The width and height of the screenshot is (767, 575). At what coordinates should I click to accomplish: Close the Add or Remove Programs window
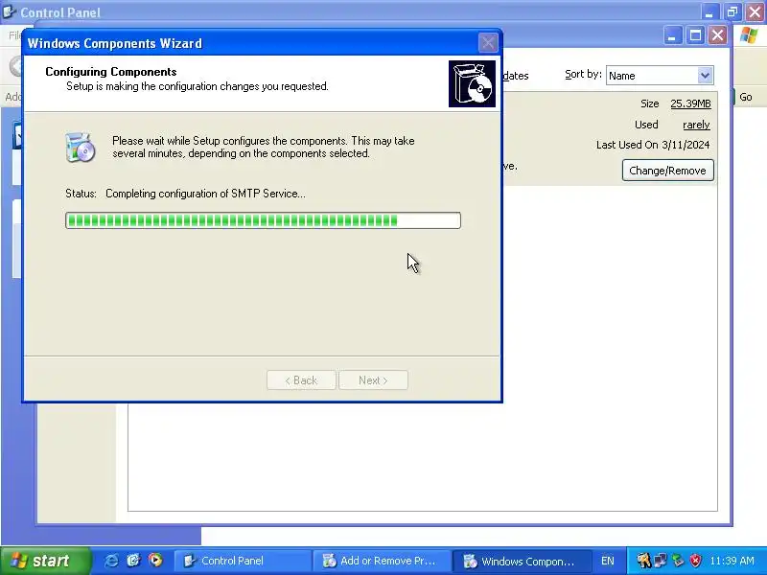coord(717,35)
